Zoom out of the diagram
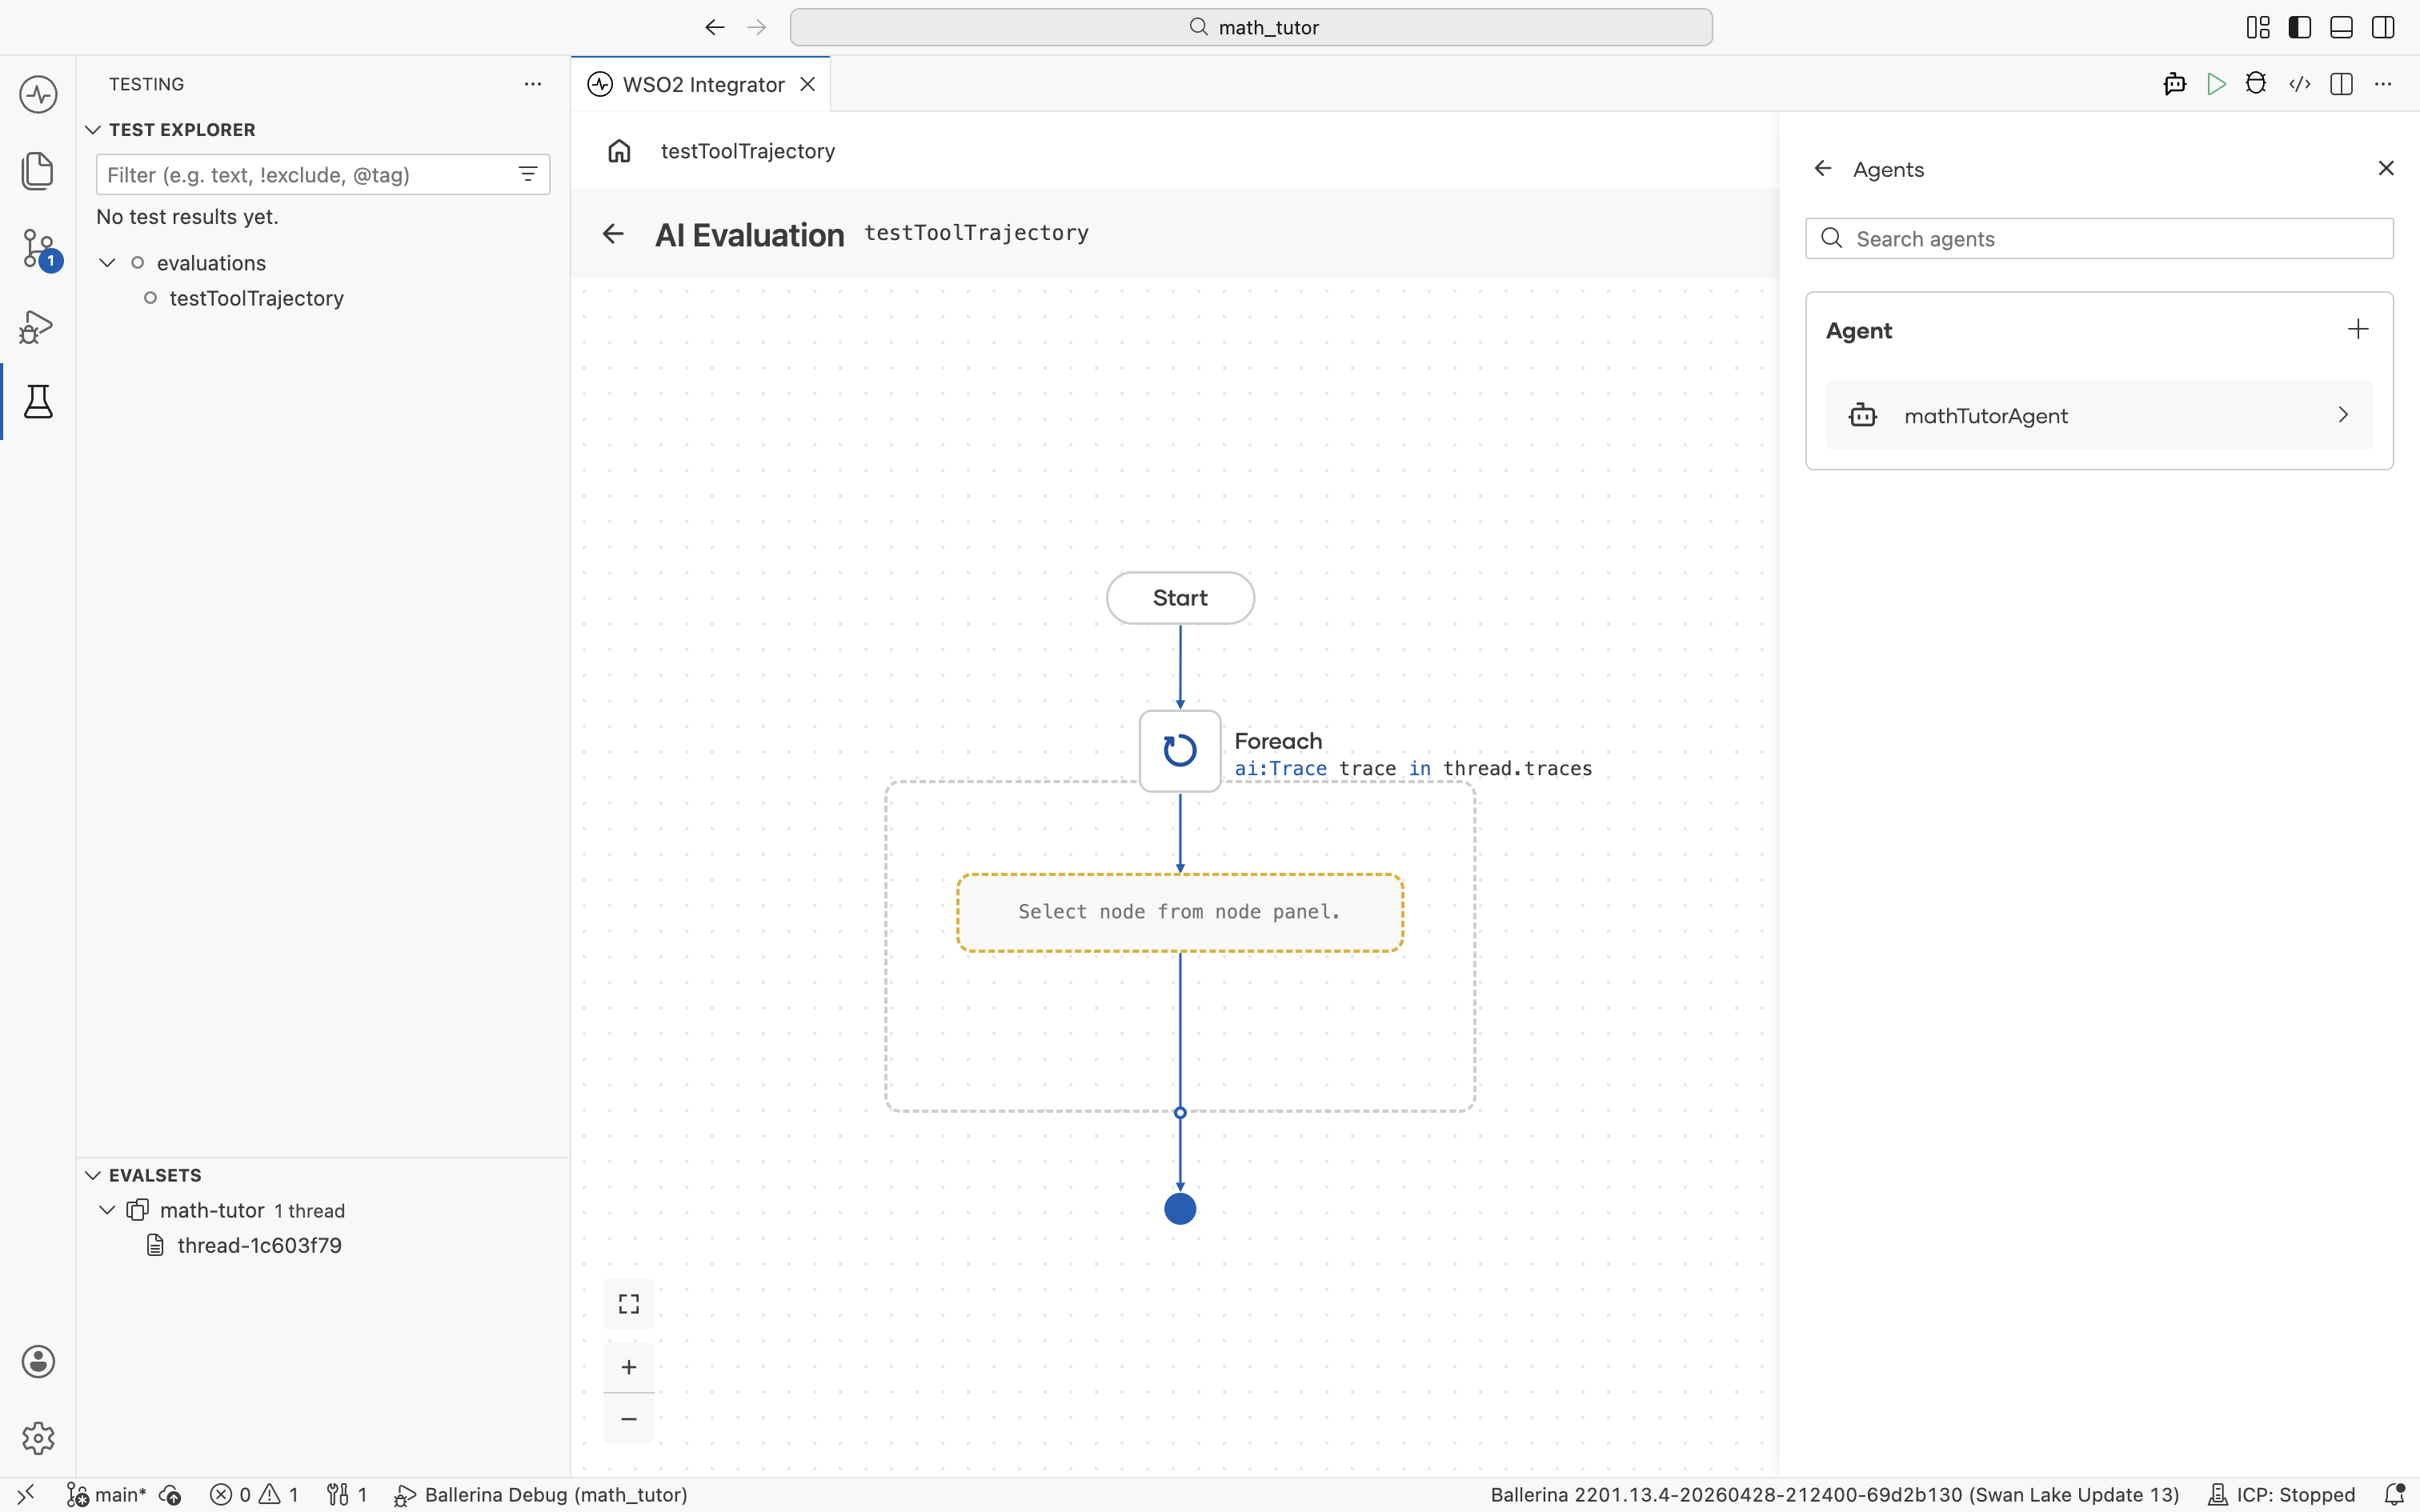2420x1512 pixels. (x=629, y=1419)
